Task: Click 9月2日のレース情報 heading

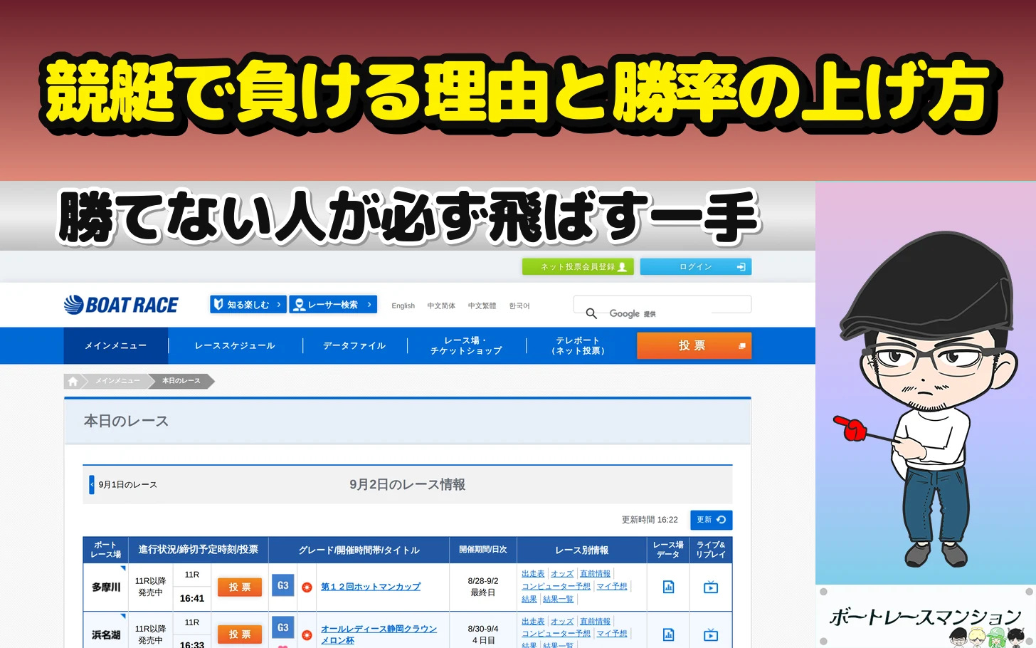Action: [407, 484]
